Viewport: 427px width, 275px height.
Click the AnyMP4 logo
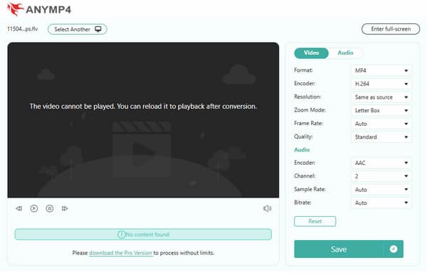pos(39,9)
